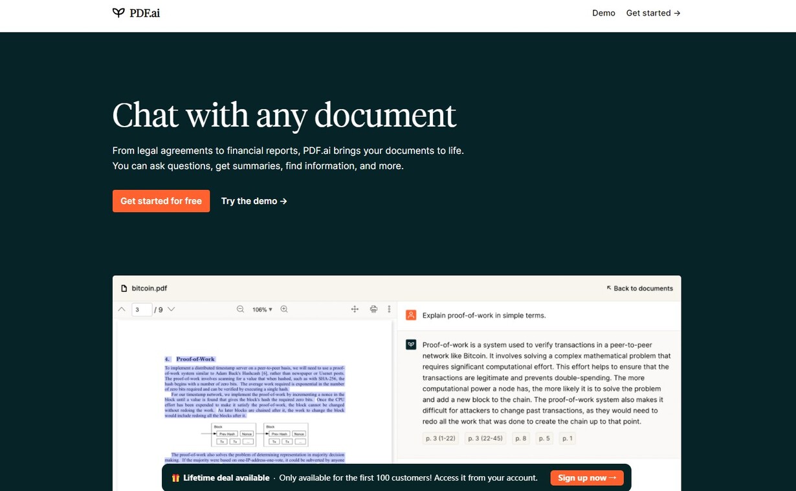
Task: Open the 106% zoom level dropdown
Action: 262,309
